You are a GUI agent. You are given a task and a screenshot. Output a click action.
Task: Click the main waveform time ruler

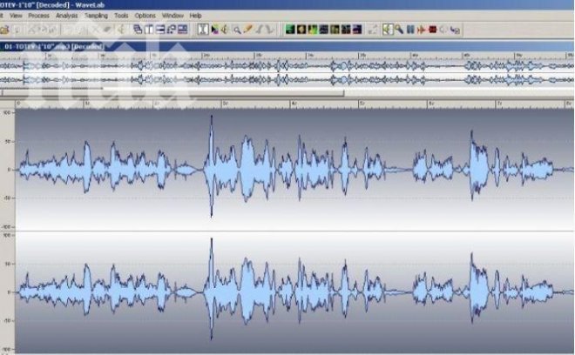pos(287,103)
